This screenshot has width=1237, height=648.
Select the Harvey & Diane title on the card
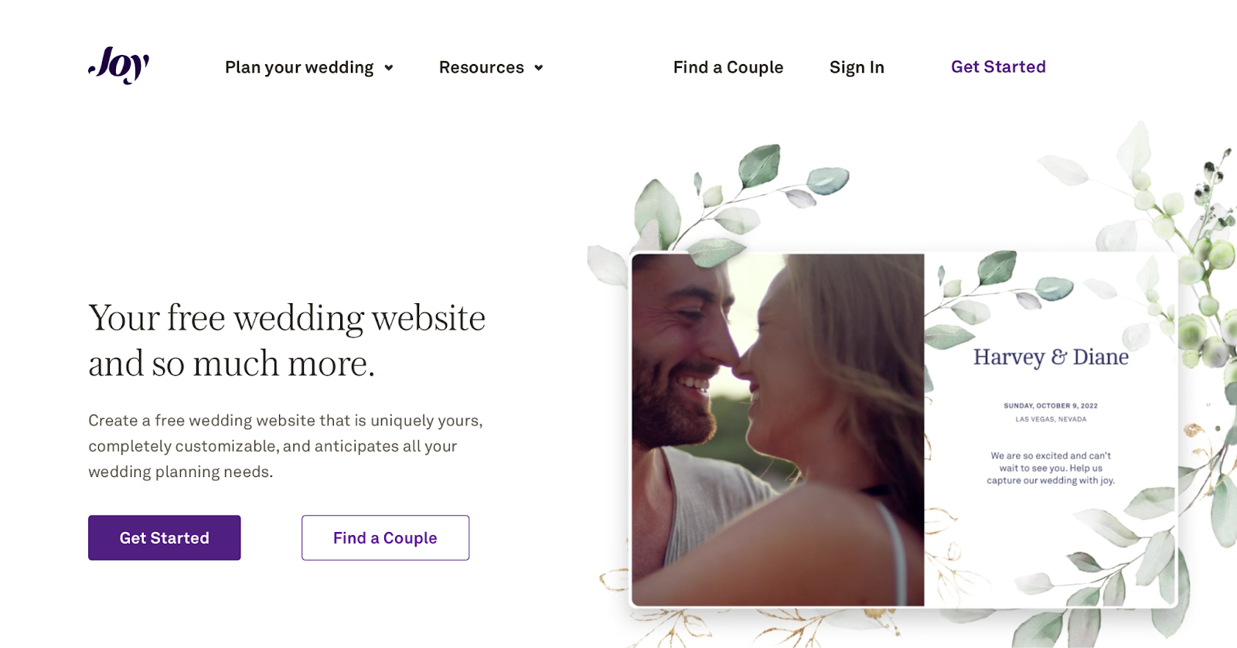tap(1051, 356)
